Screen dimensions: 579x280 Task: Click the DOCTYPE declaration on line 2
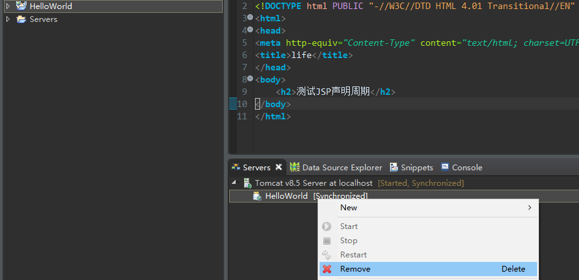pyautogui.click(x=416, y=6)
